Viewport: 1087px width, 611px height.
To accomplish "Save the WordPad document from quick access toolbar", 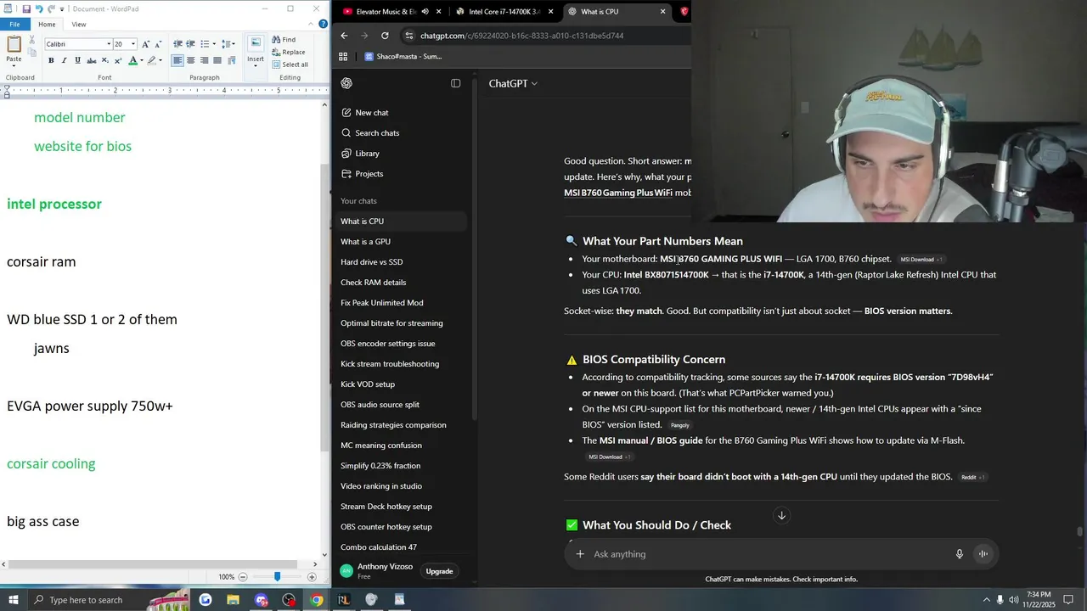I will pos(26,8).
